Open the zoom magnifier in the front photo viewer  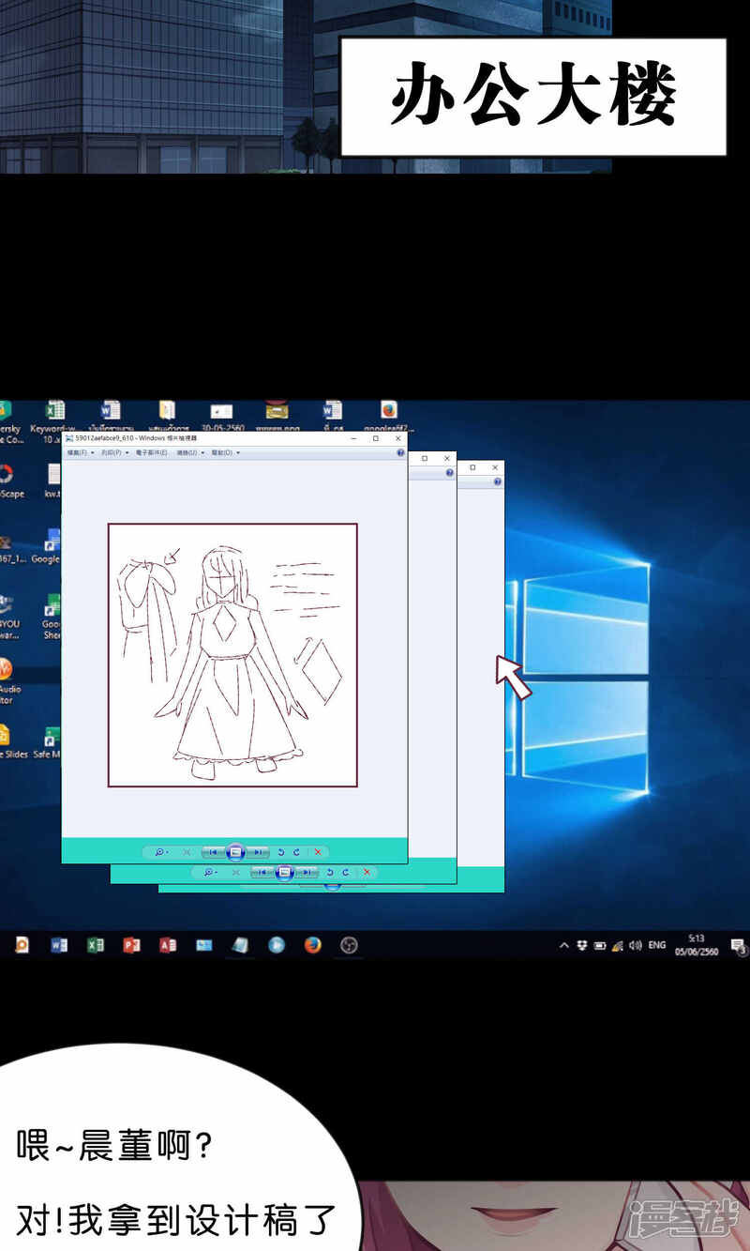tap(160, 852)
